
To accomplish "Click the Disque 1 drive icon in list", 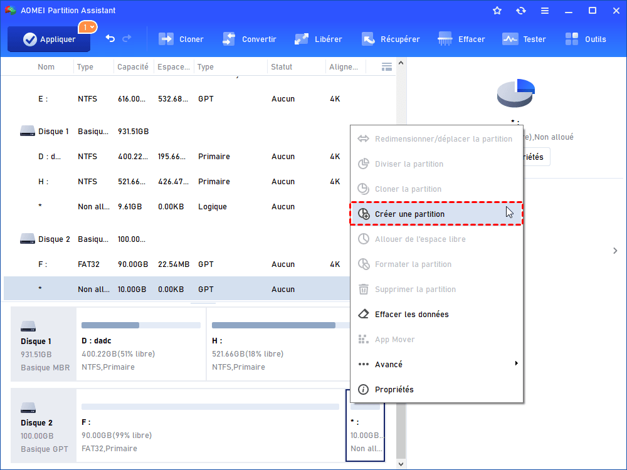I will point(27,131).
